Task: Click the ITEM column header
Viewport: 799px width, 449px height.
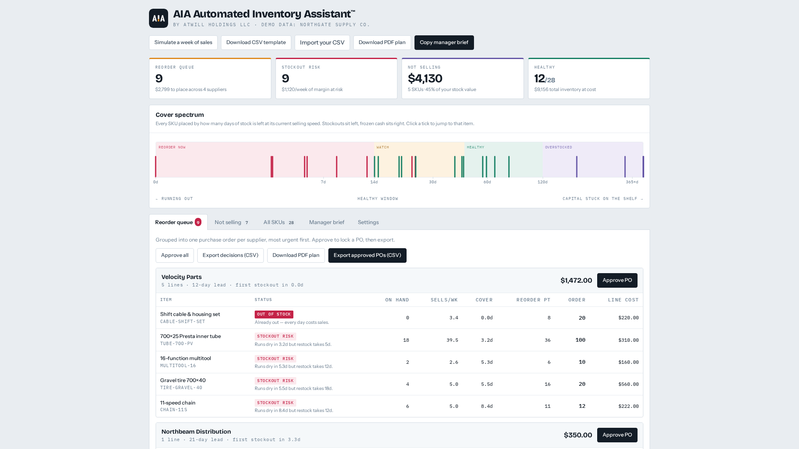Action: click(x=166, y=300)
